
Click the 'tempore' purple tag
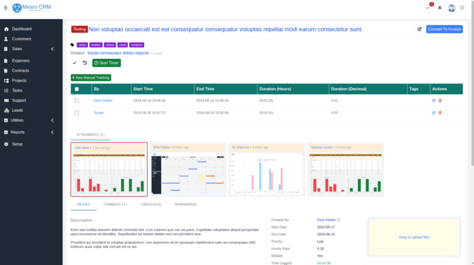tap(137, 45)
